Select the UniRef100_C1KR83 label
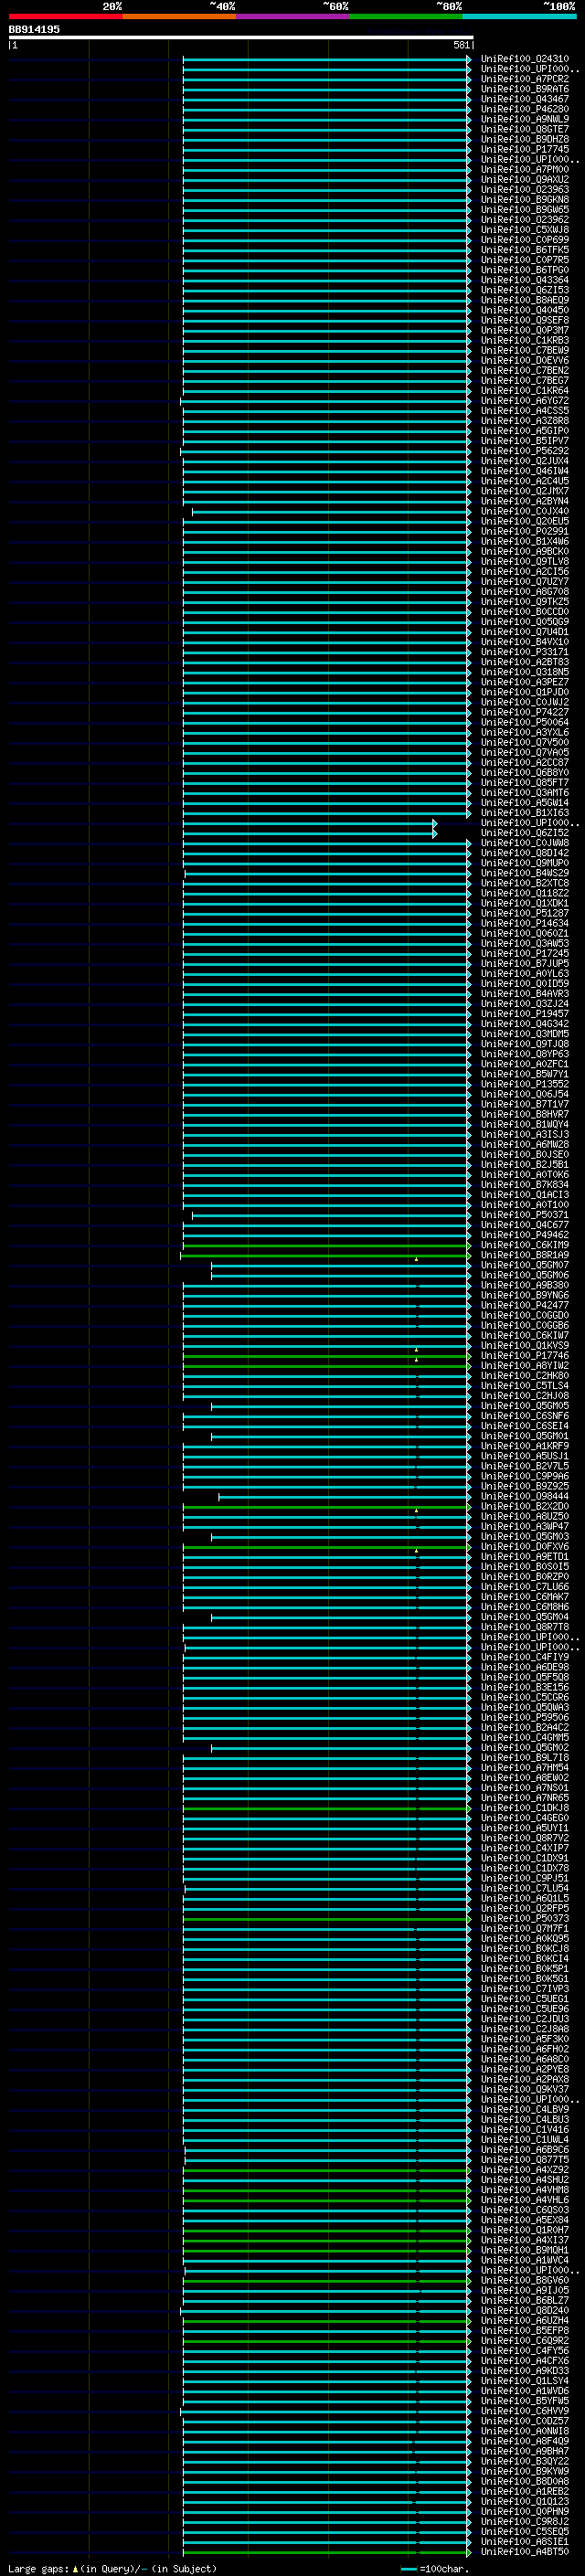The height and width of the screenshot is (2576, 585). coord(525,340)
